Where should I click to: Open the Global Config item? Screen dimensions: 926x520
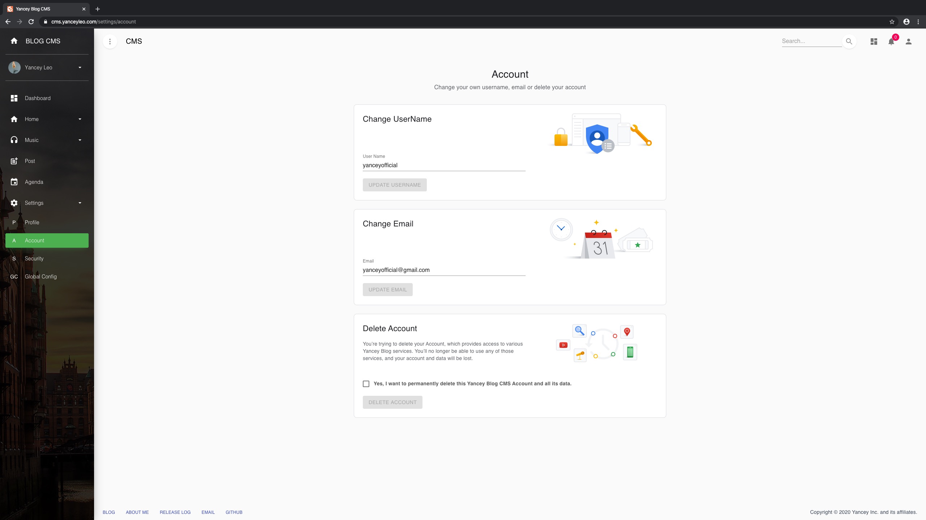pyautogui.click(x=47, y=277)
